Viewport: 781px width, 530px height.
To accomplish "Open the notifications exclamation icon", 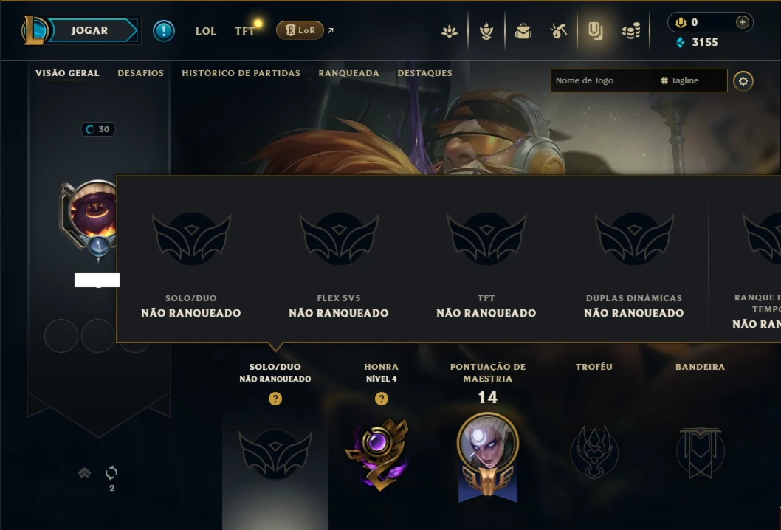I will coord(163,31).
